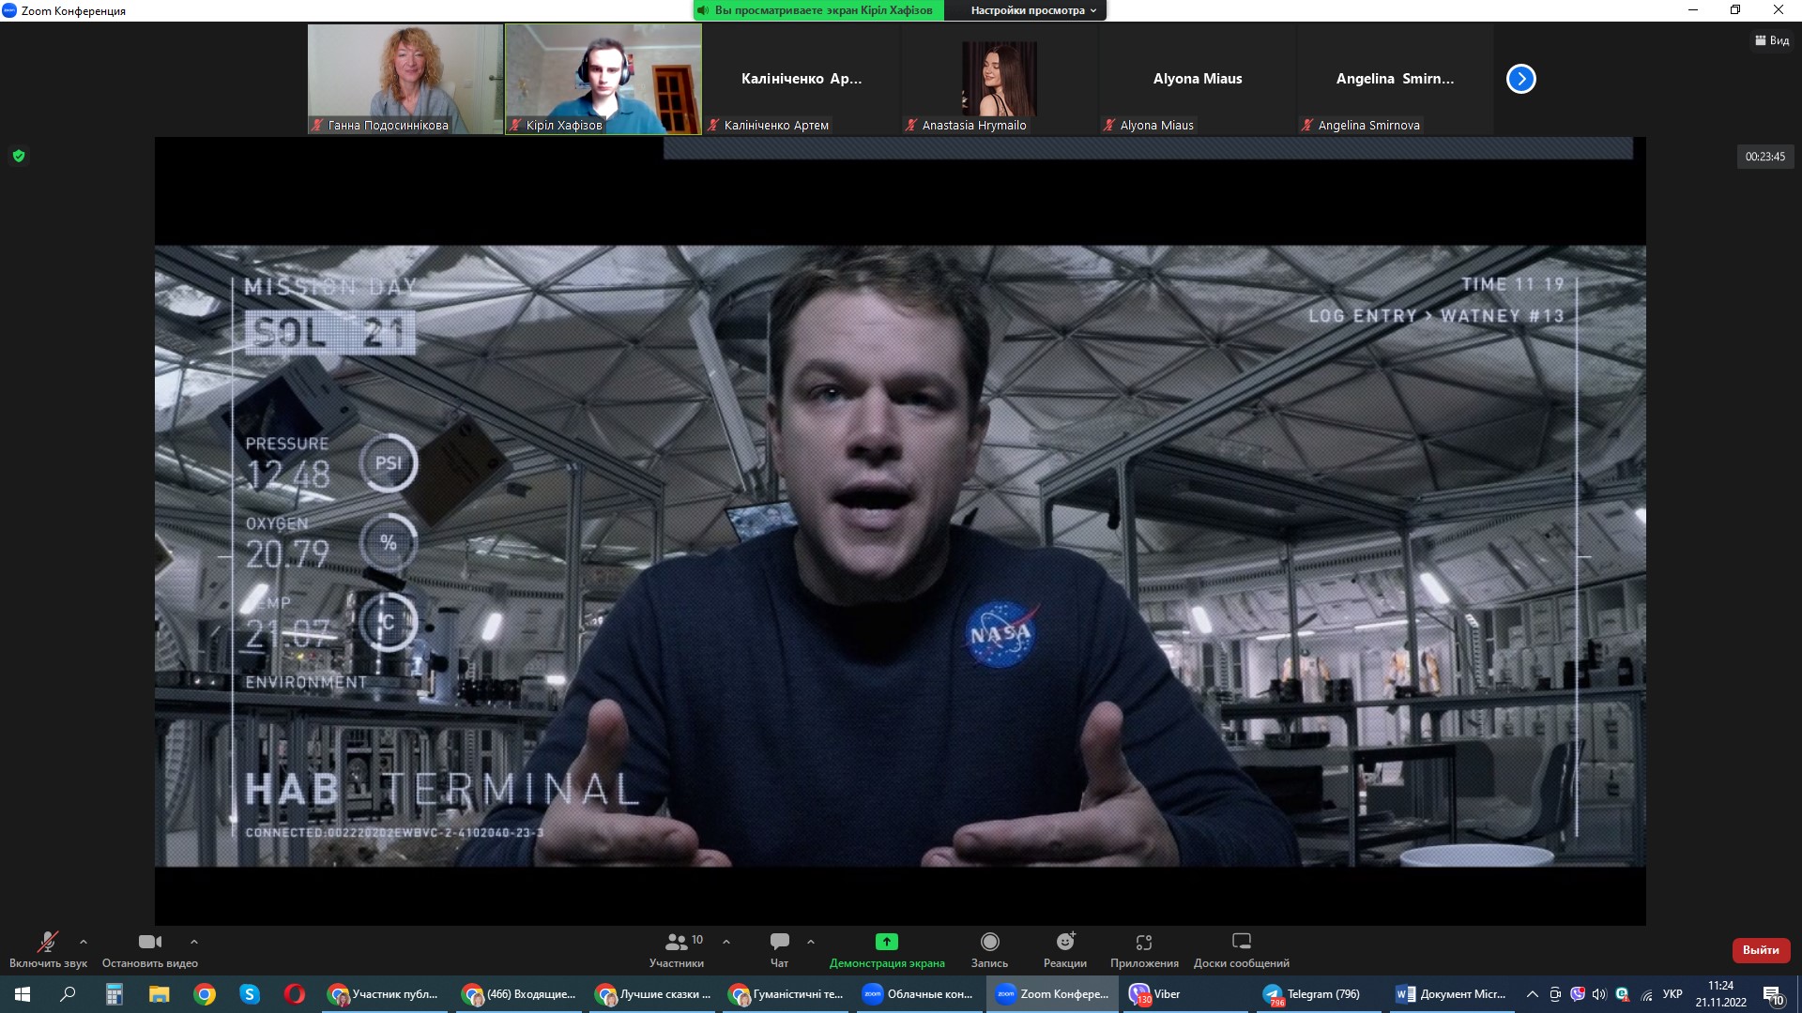This screenshot has height=1013, width=1802.
Task: Open Доски сообщений whiteboards
Action: 1241,948
